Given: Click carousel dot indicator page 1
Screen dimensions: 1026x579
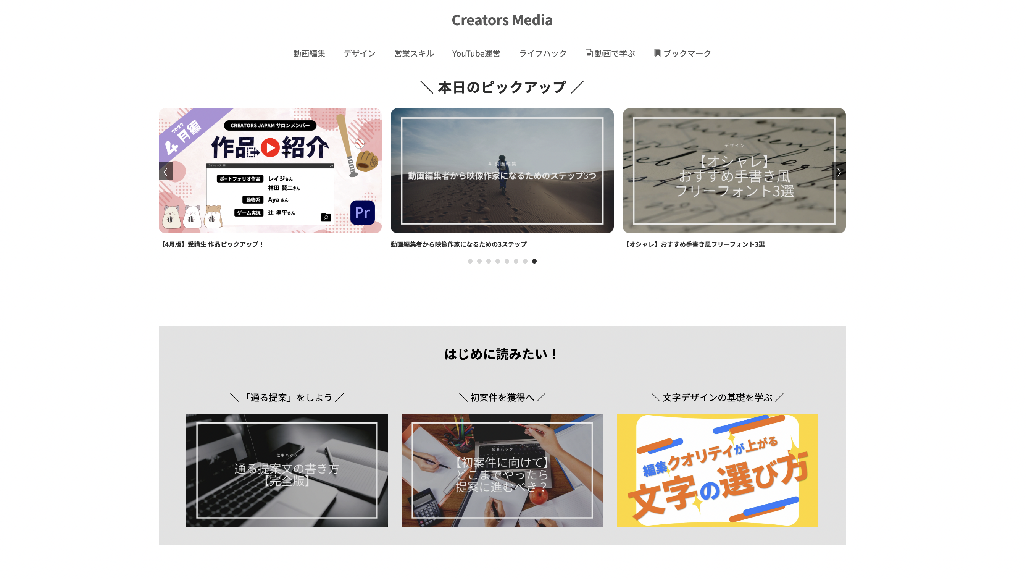Looking at the screenshot, I should (470, 261).
